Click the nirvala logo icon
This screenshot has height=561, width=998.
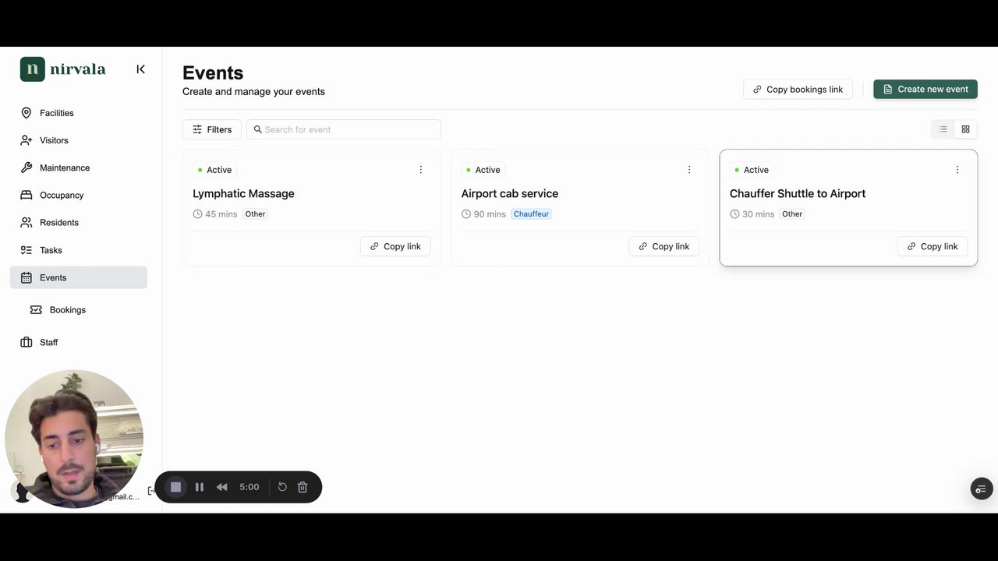[x=33, y=69]
